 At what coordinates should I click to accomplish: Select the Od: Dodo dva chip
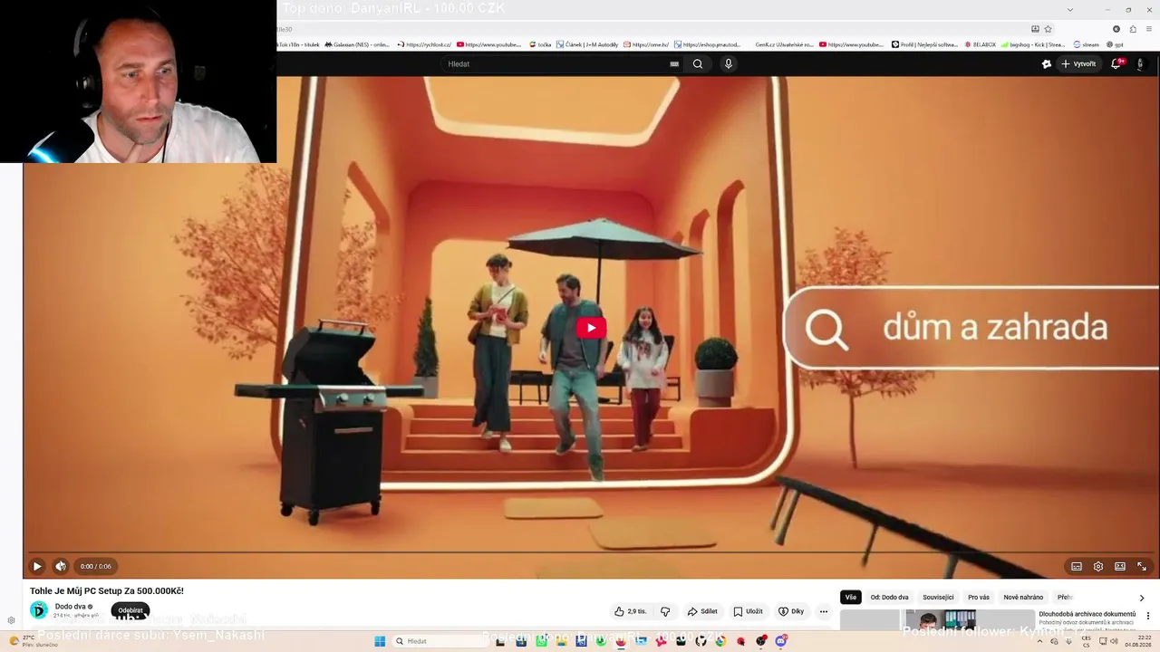coord(889,598)
